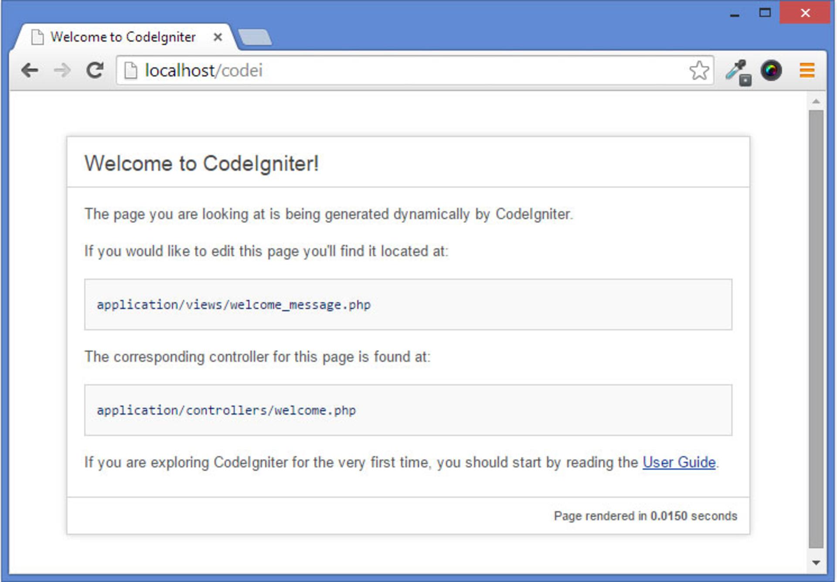837x582 pixels.
Task: Open a new tab with the new-tab button
Action: coord(255,37)
